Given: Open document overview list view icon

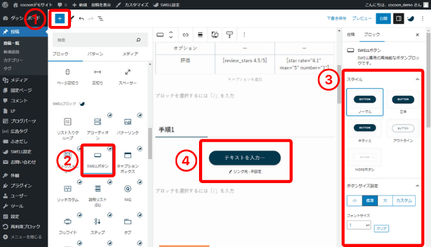Looking at the screenshot, I should pos(101,18).
